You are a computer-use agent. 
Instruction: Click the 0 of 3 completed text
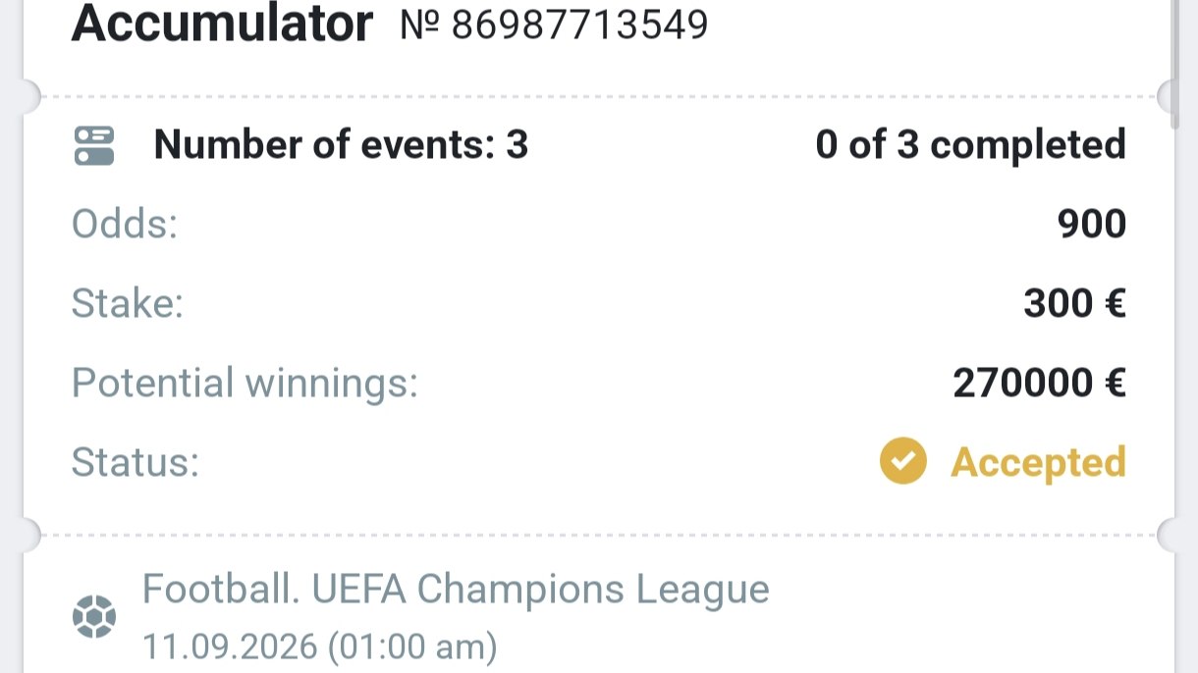click(x=970, y=145)
